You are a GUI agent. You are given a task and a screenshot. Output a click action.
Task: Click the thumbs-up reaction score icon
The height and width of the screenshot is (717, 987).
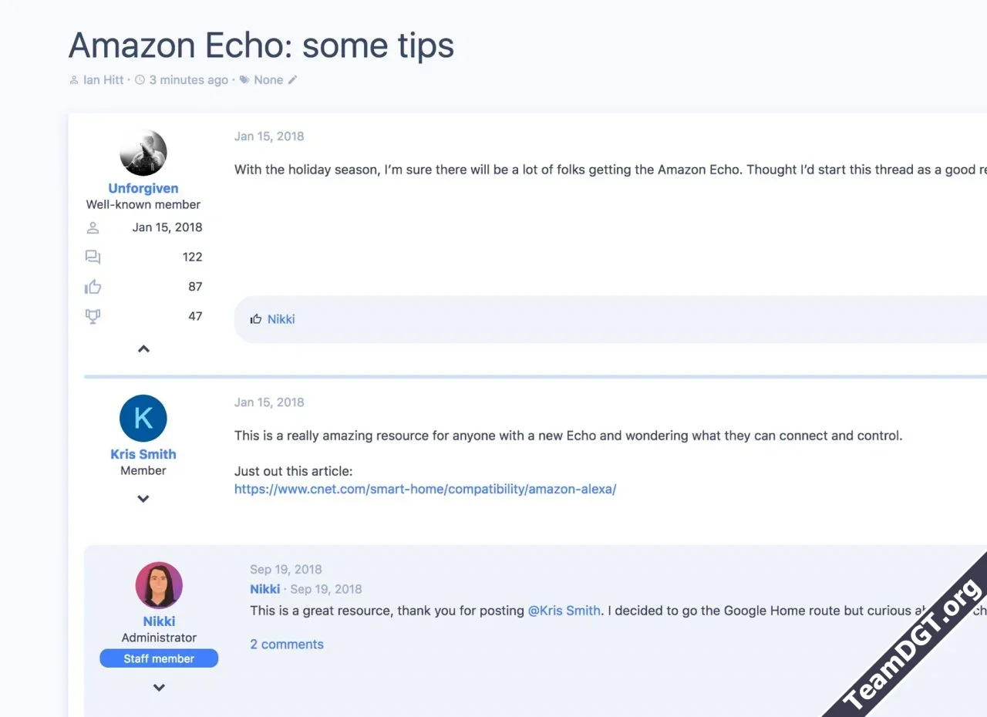(x=93, y=287)
